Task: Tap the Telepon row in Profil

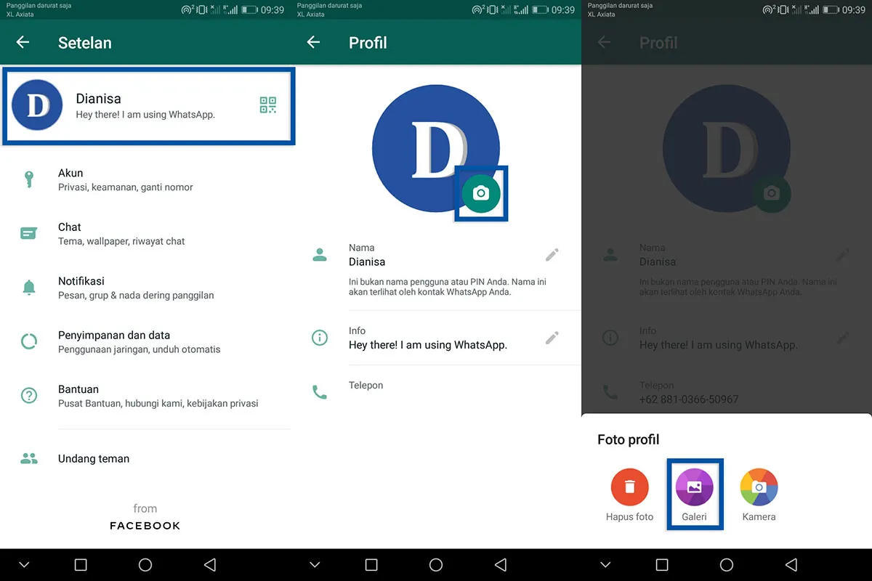Action: pos(366,385)
